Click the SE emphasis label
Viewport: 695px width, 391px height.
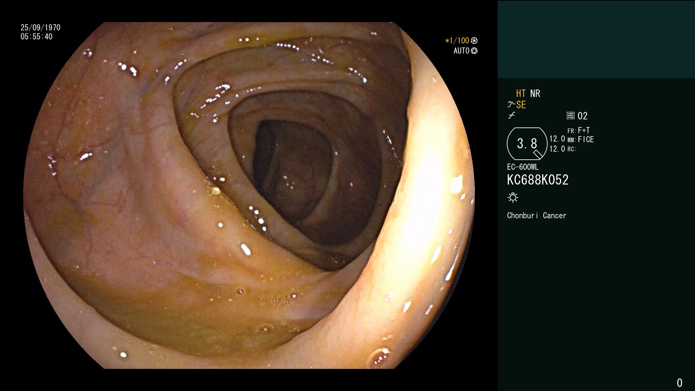pos(521,105)
